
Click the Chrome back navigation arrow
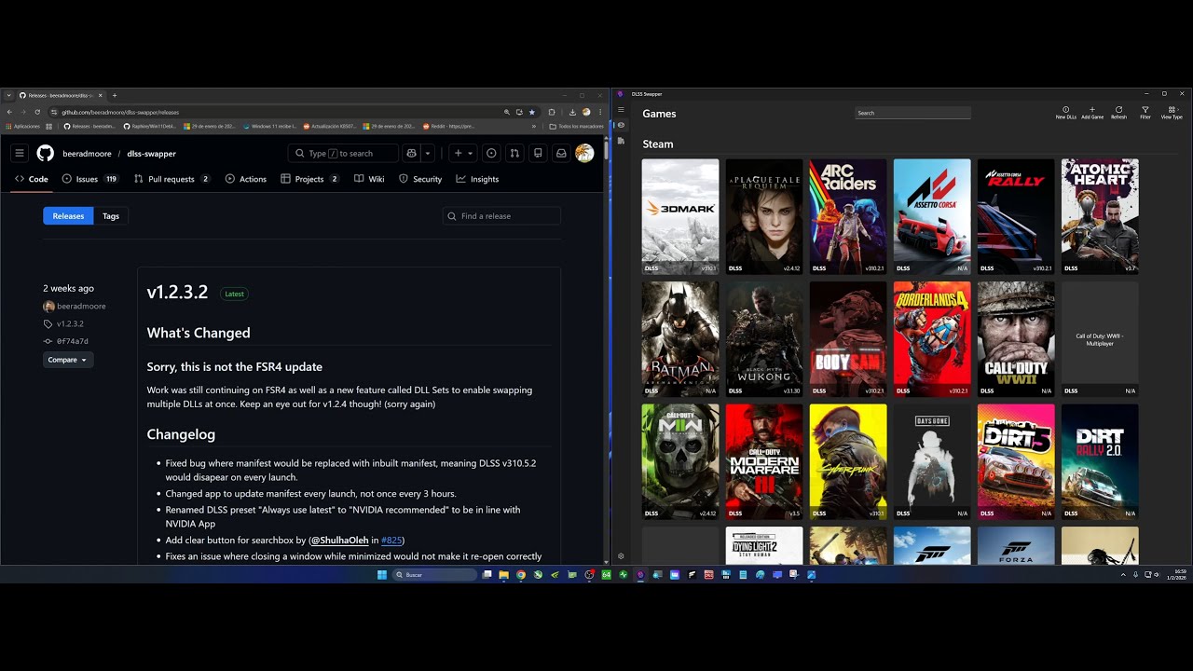coord(10,112)
